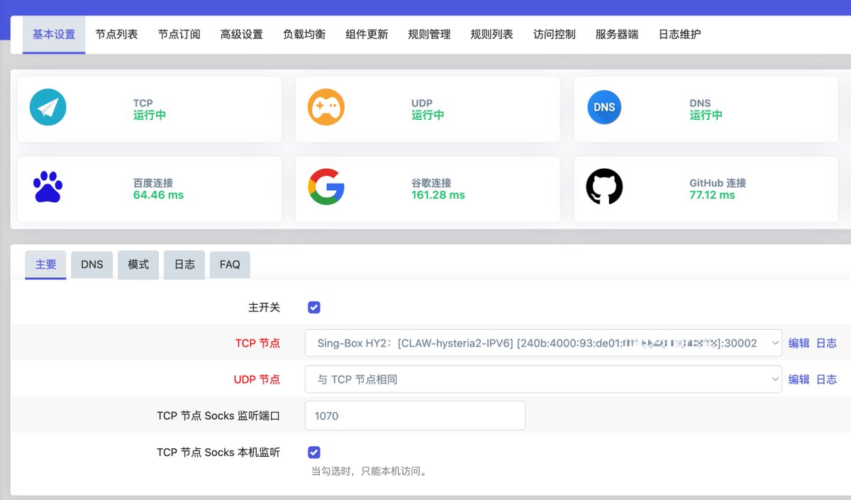Open the TCP 节点 dropdown
851x500 pixels.
[x=543, y=343]
